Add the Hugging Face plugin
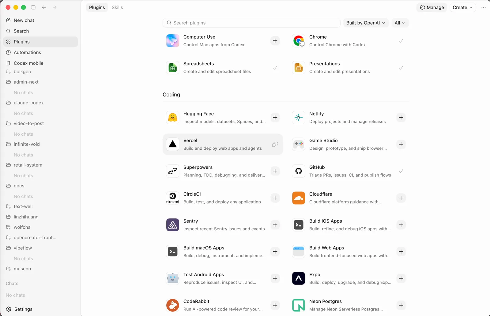 275,118
